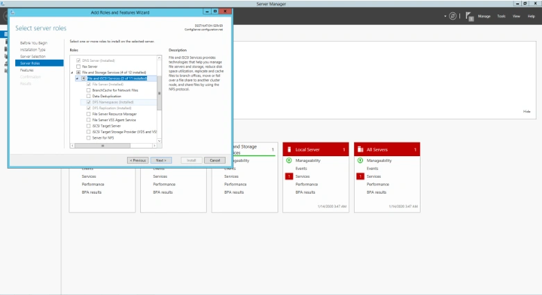Click the Previous button
542x295 pixels.
(x=137, y=160)
